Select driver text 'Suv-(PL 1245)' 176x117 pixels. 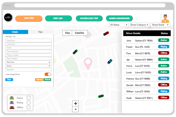pos(143,47)
